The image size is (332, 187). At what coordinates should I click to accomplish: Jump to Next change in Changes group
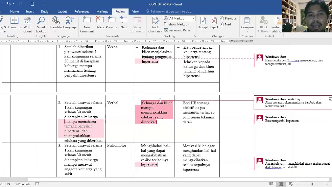(x=226, y=24)
